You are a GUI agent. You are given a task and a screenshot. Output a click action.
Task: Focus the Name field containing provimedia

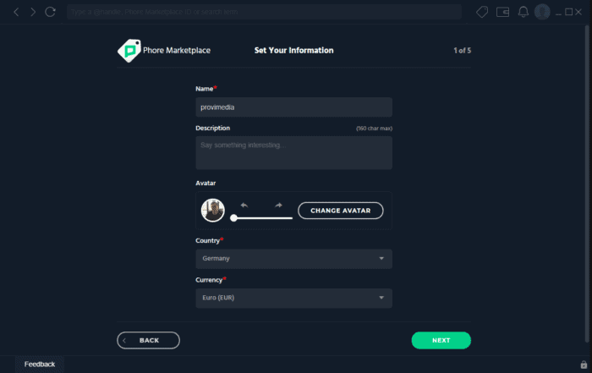pos(293,107)
